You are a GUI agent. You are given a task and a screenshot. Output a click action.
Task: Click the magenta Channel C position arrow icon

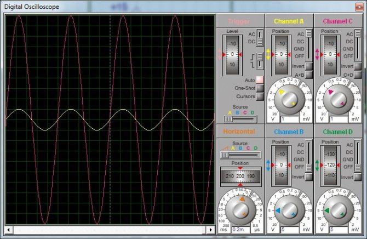[x=317, y=54]
